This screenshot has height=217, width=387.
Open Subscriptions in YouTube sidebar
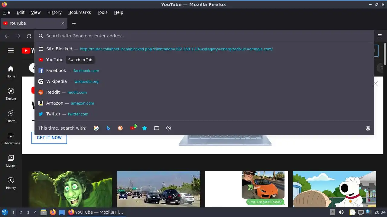(x=11, y=139)
